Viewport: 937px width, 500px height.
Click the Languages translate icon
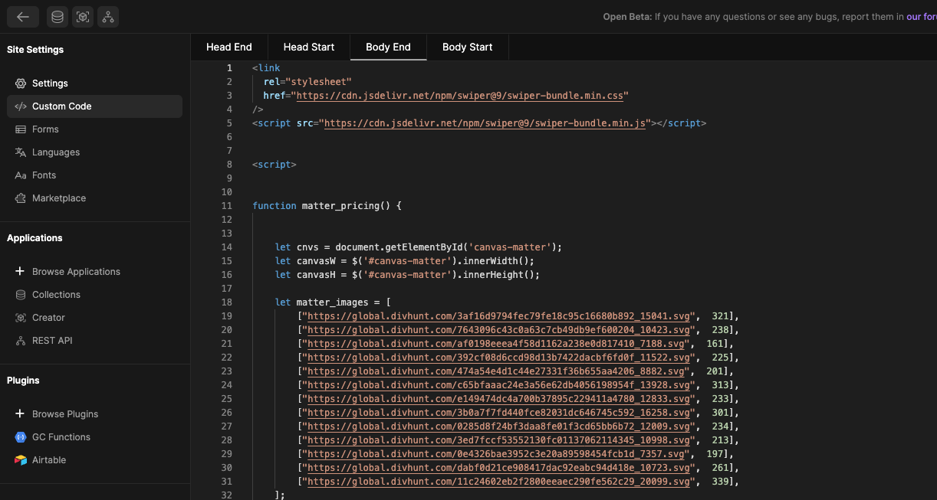point(21,152)
